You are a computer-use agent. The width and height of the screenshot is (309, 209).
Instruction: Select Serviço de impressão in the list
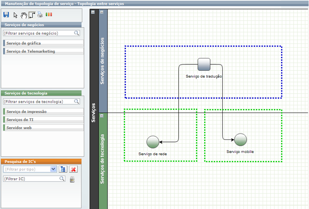click(43, 112)
